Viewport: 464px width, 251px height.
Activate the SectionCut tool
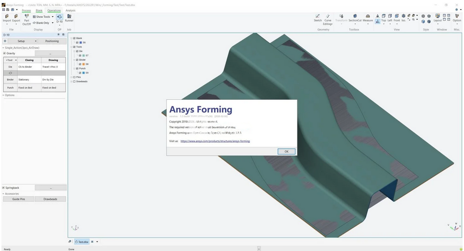(355, 18)
